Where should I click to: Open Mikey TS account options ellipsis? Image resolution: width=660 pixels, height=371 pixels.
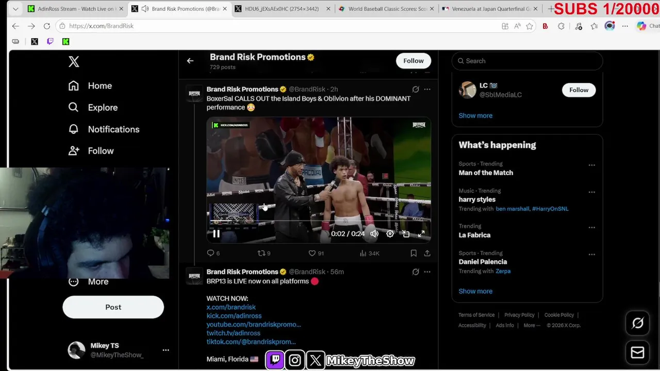(166, 350)
